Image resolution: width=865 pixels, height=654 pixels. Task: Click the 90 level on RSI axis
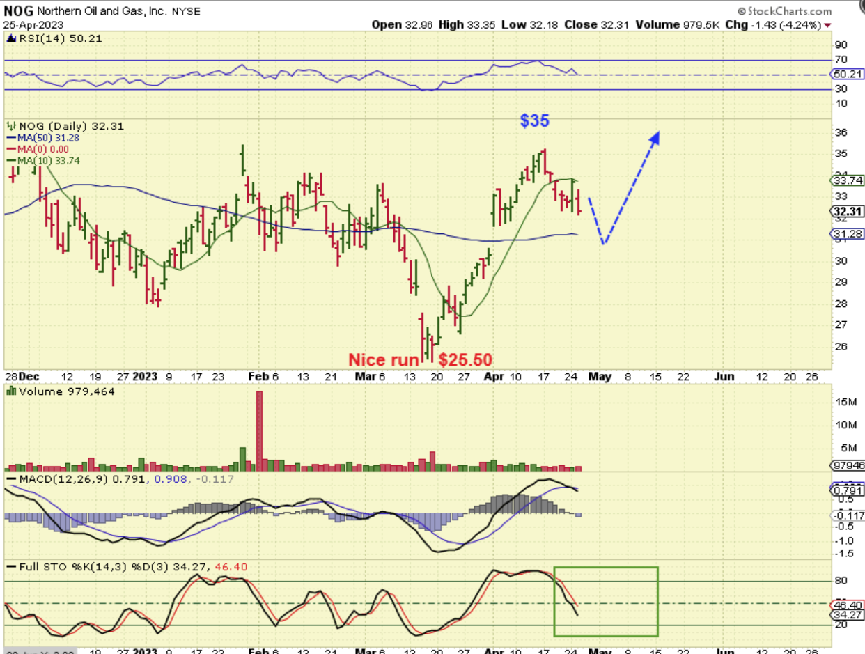coord(841,44)
